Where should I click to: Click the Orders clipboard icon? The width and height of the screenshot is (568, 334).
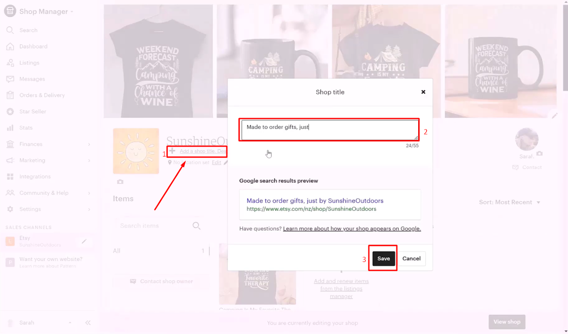(x=10, y=95)
